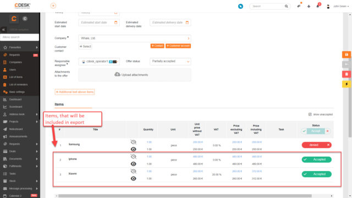Click the blue round icon beside search
The image size is (352, 198).
[x=240, y=6]
